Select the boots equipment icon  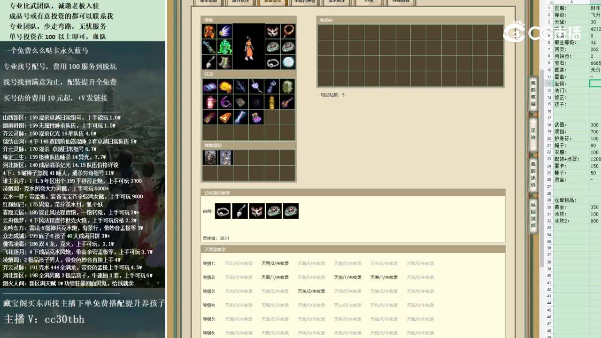[225, 62]
